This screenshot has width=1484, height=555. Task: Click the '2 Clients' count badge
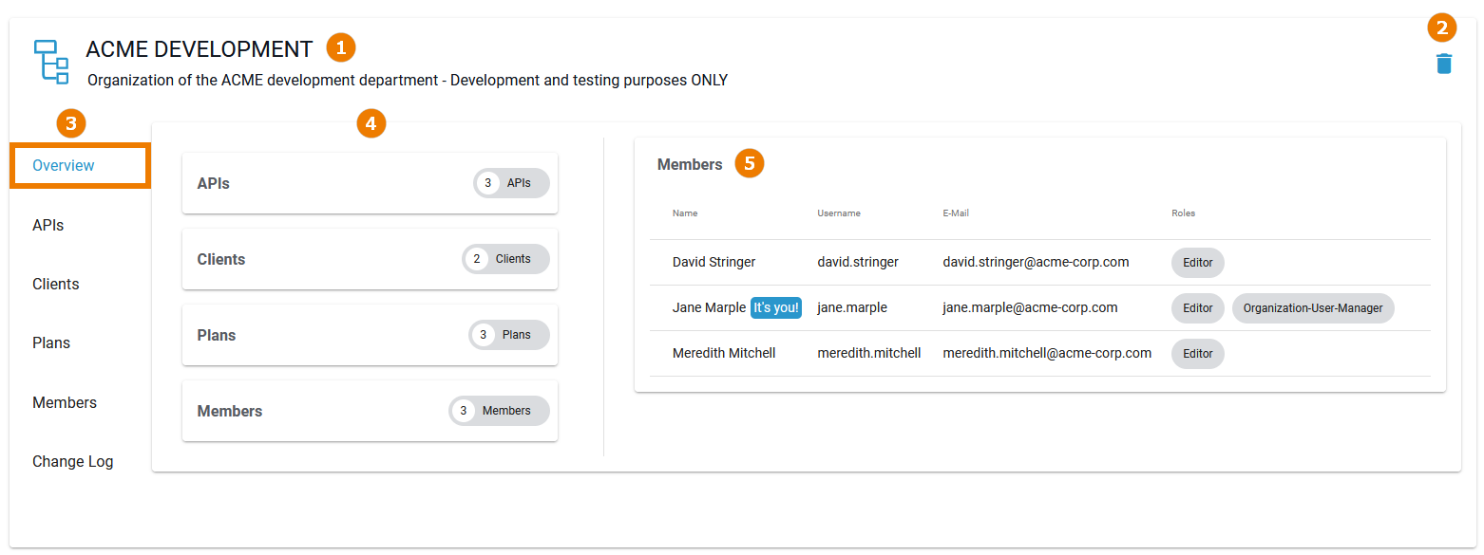(504, 258)
